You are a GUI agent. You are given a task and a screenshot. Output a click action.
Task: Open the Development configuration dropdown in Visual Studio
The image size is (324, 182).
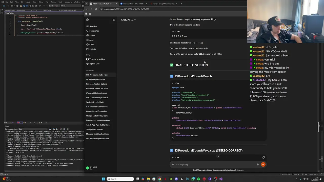click(x=54, y=6)
